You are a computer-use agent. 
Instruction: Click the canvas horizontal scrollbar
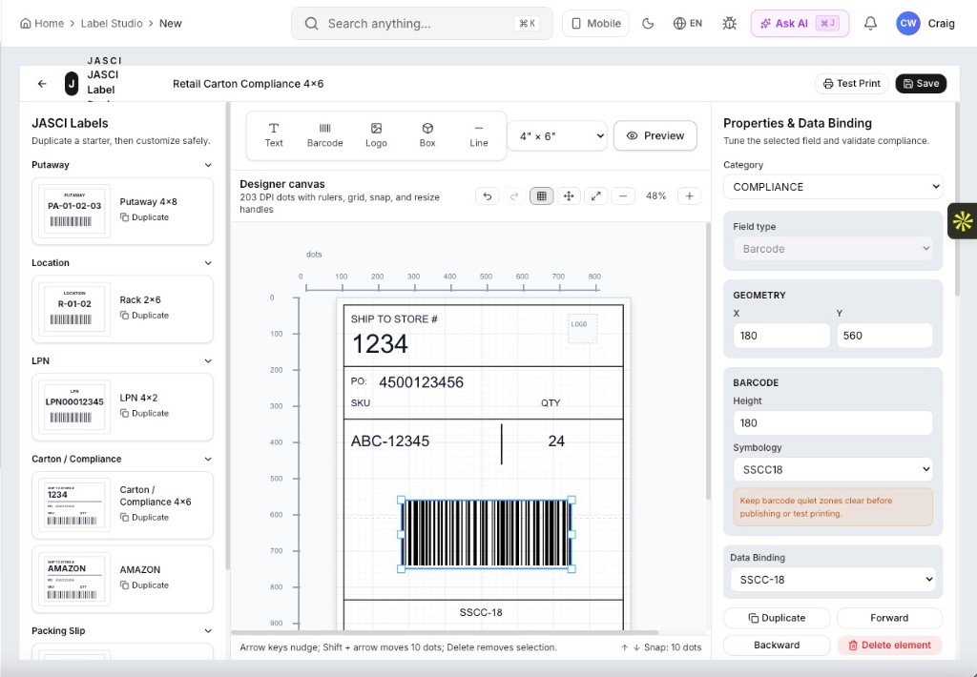pos(445,633)
